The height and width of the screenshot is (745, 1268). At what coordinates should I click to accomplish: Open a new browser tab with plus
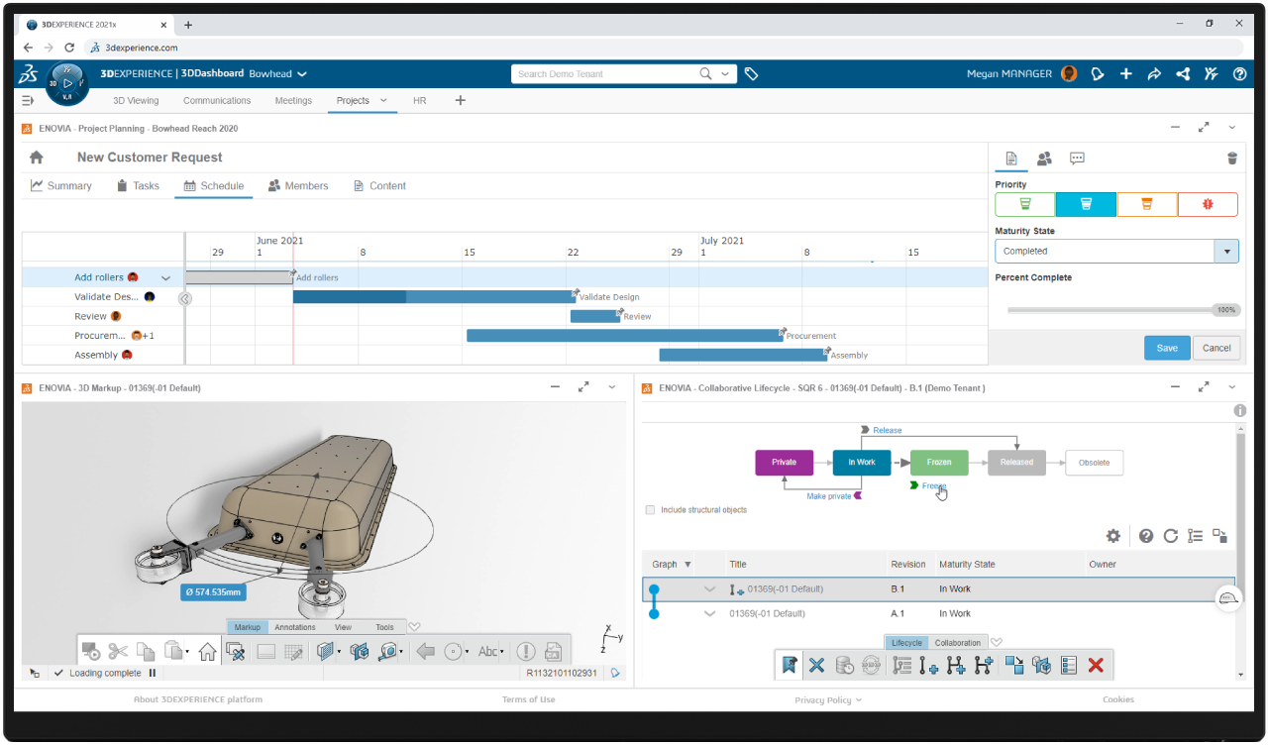pos(188,25)
